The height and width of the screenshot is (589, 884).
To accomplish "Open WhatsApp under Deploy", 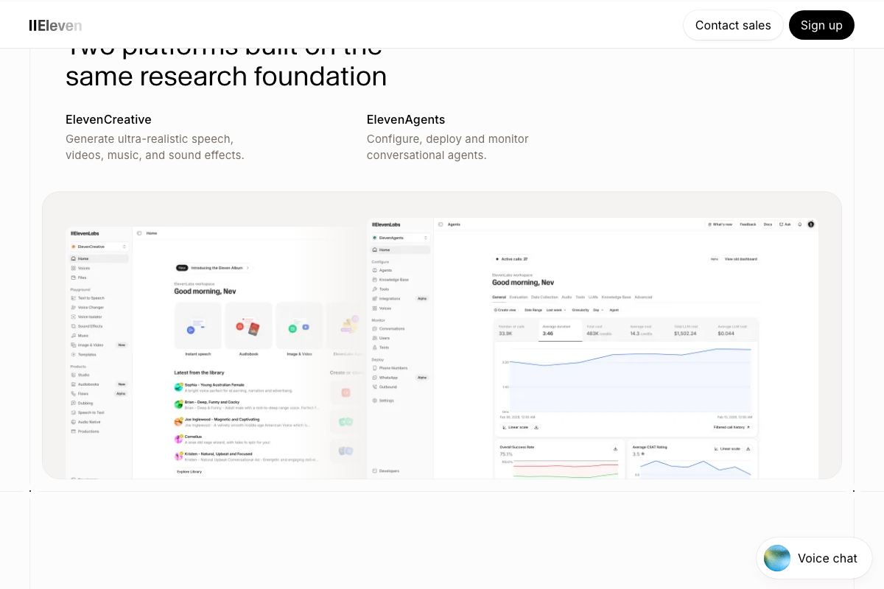I will point(401,377).
